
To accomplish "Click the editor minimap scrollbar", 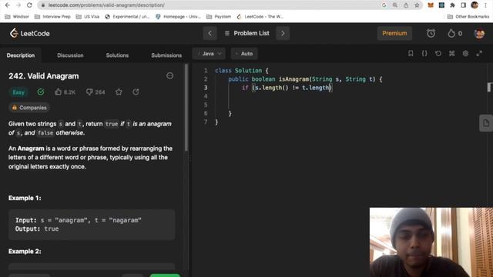I will point(489,87).
